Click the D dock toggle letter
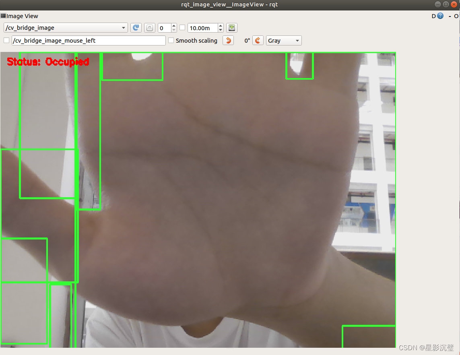The image size is (460, 355). pos(433,16)
